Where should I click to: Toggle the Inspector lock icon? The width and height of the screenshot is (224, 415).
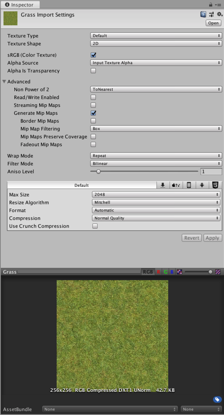click(x=211, y=5)
